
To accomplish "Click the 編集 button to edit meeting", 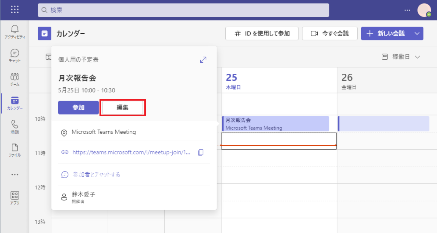I will click(123, 108).
